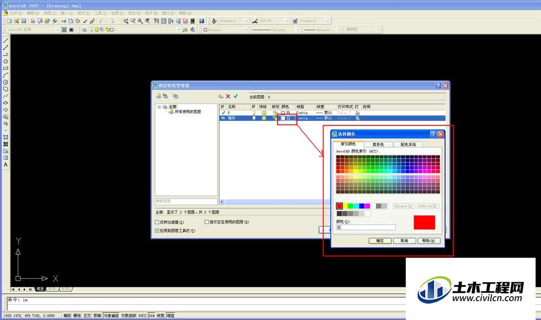
Task: Click 帮助 in Select Color dialog
Action: pos(429,240)
